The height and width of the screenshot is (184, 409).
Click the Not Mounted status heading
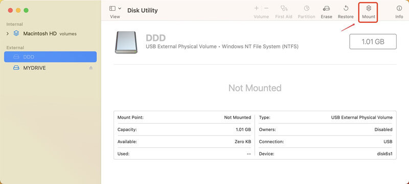point(255,88)
